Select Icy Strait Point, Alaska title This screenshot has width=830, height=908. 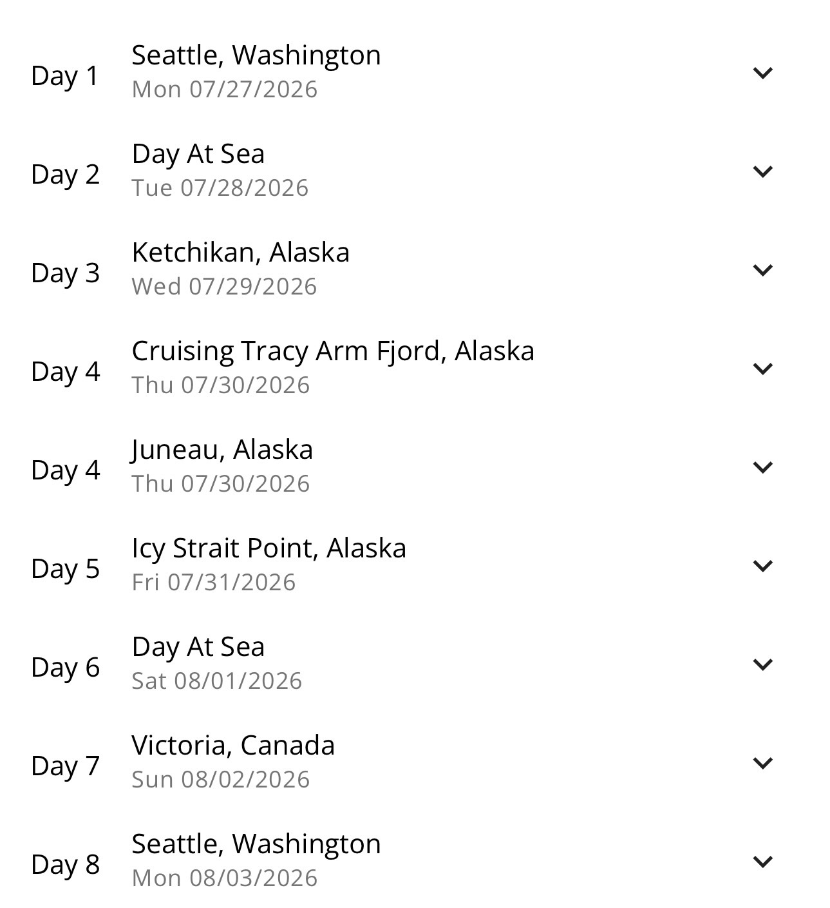pyautogui.click(x=269, y=549)
